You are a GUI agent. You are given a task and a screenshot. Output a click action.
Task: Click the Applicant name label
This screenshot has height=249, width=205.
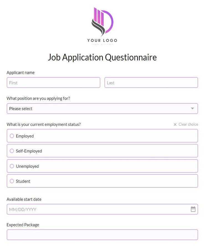[20, 72]
